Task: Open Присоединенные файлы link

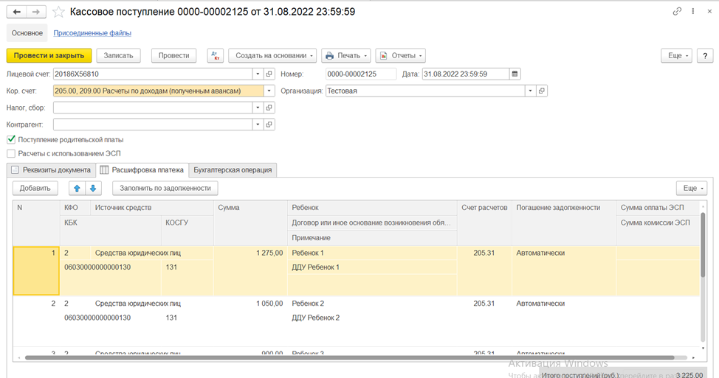Action: tap(92, 33)
